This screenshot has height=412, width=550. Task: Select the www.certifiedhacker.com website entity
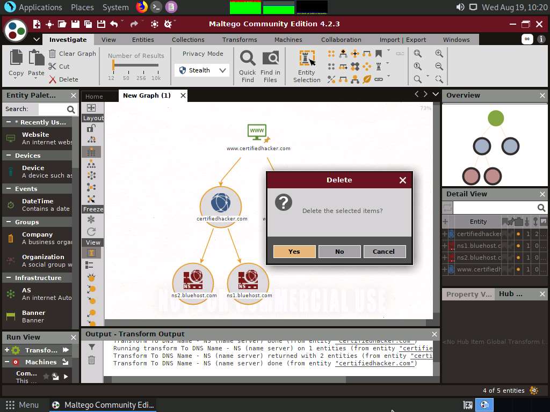pyautogui.click(x=258, y=133)
